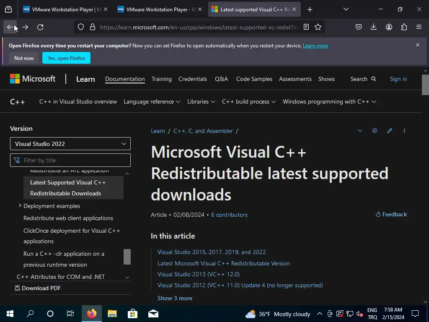Click Show 3 more in article list

175,298
